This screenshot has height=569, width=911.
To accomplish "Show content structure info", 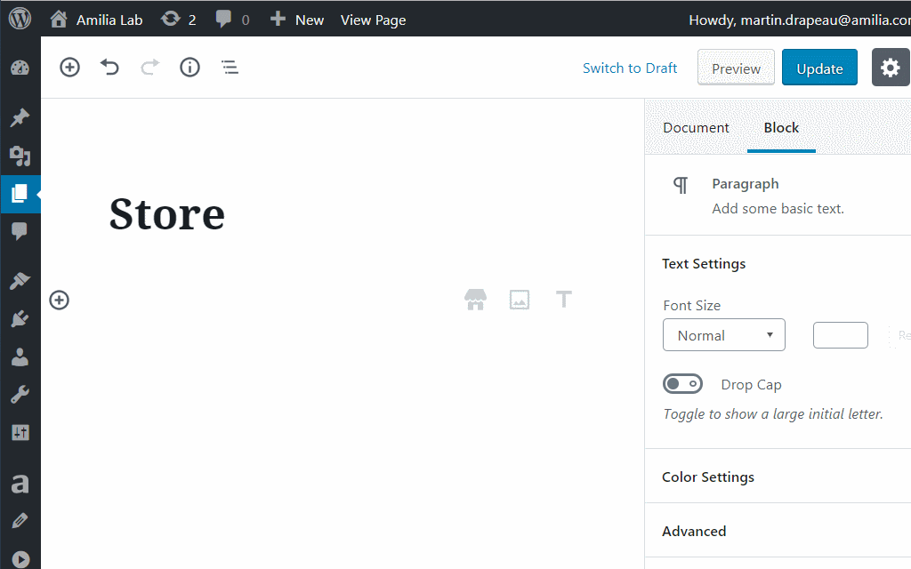I will [190, 68].
